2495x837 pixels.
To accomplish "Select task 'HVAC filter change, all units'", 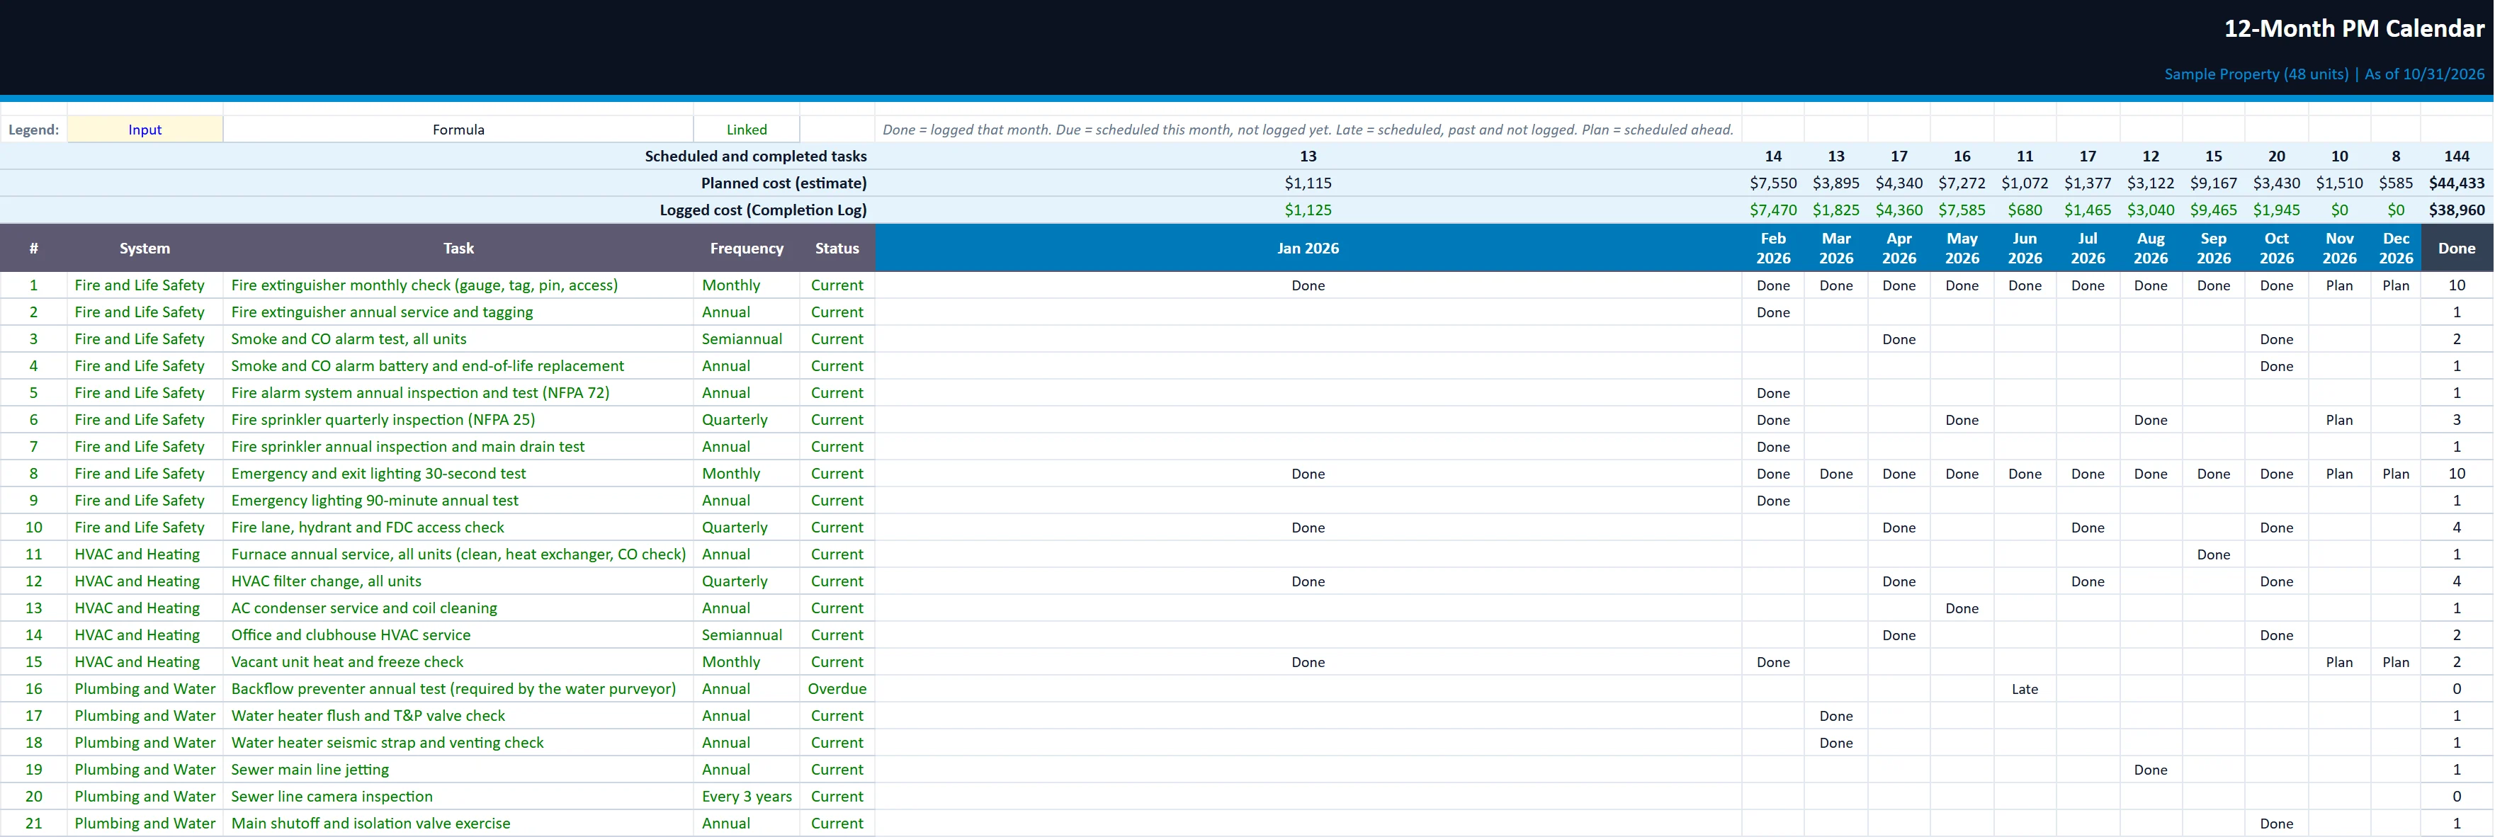I will pyautogui.click(x=325, y=581).
